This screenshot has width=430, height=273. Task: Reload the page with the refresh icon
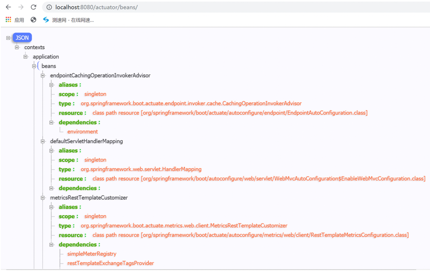(x=33, y=7)
